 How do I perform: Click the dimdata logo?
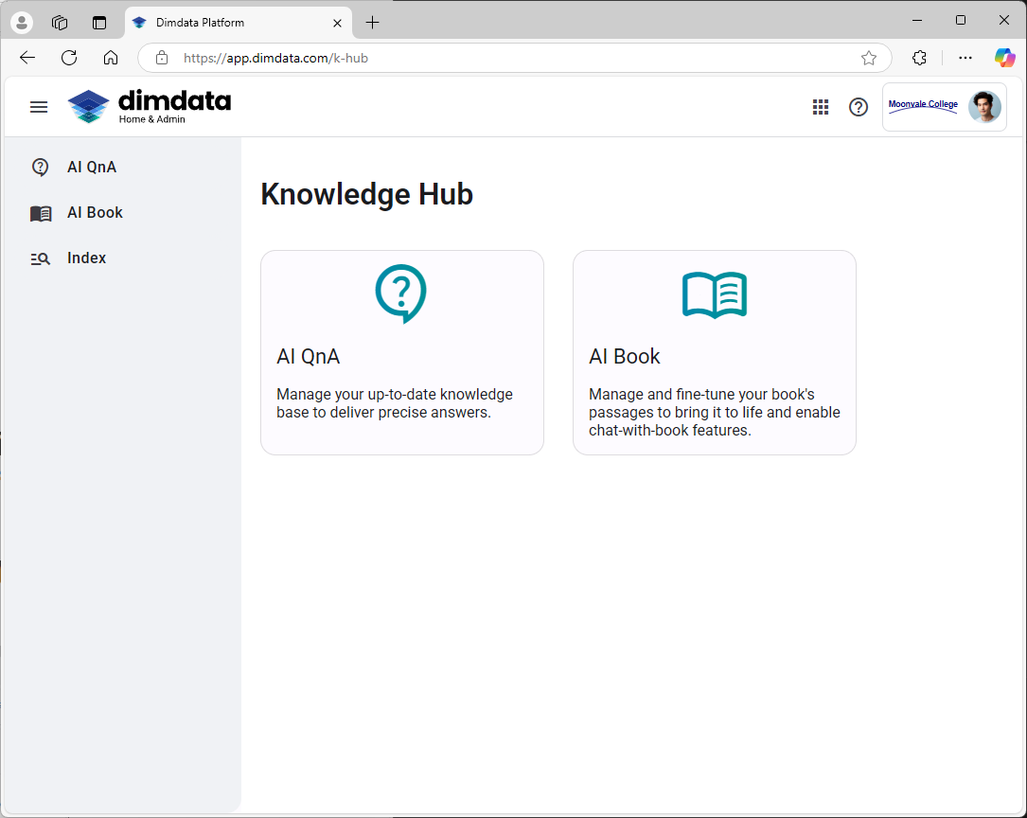(150, 106)
